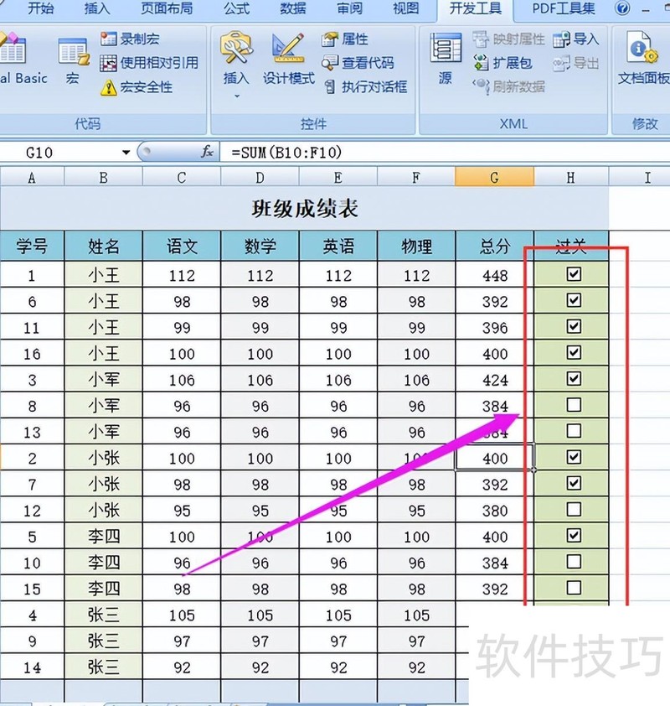
Task: Click 映射属性 map properties
Action: [508, 39]
